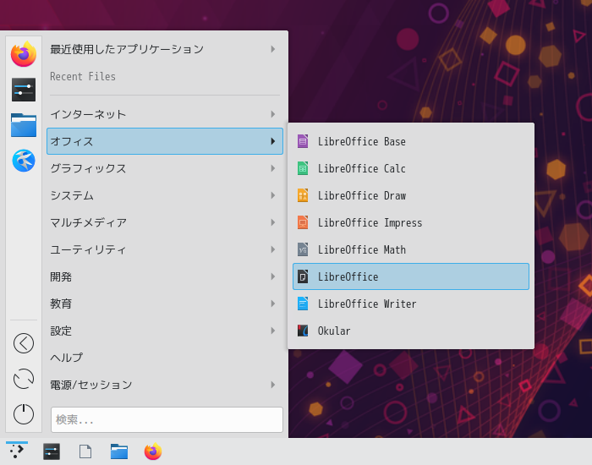Launch LibreOffice Calc by its label

[x=362, y=168]
